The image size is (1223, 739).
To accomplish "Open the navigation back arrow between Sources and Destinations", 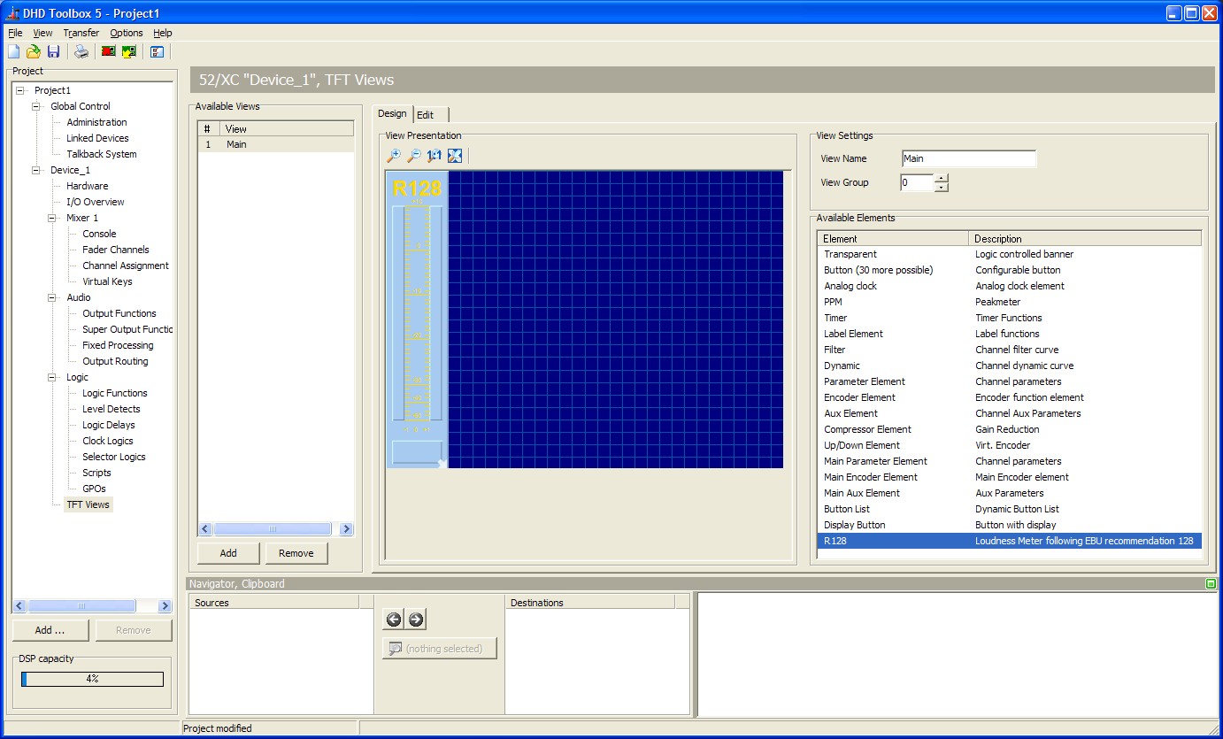I will pos(395,619).
